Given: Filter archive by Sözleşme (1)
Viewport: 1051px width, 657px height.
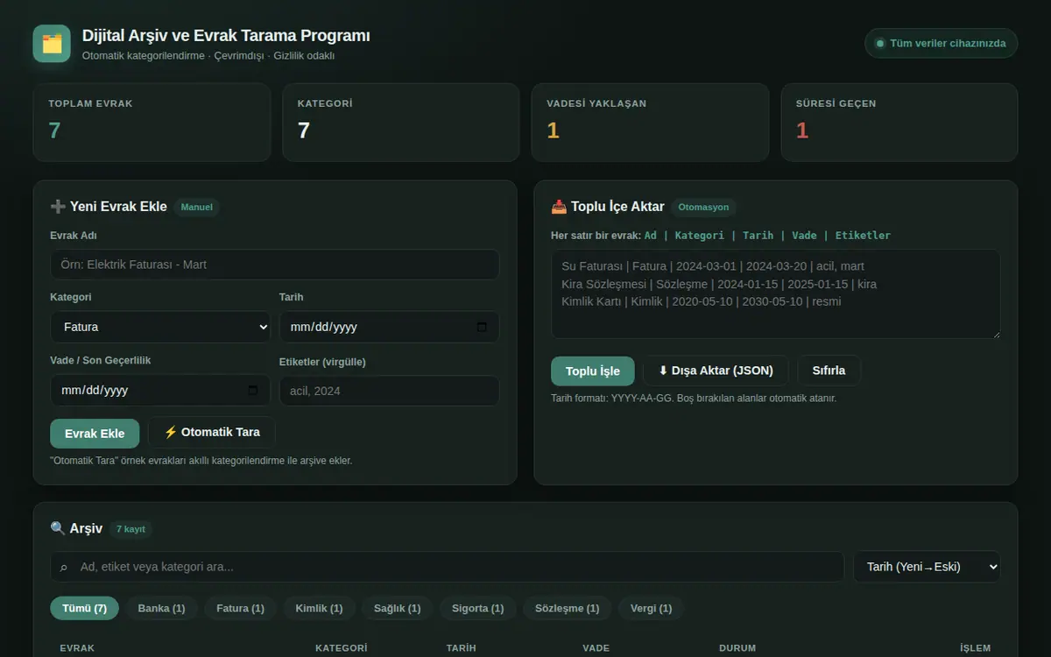Looking at the screenshot, I should click(568, 608).
